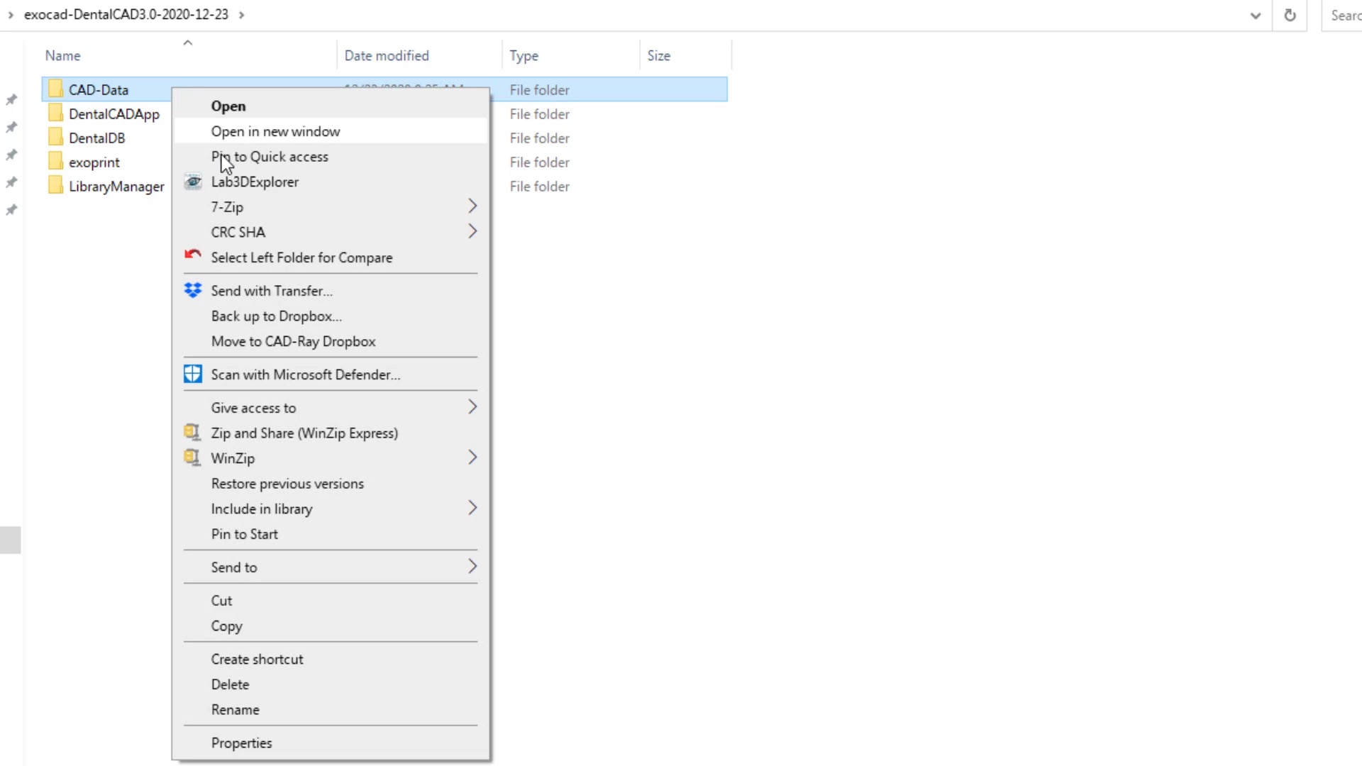This screenshot has width=1362, height=766.
Task: Select the exoprint folder name
Action: click(x=94, y=162)
